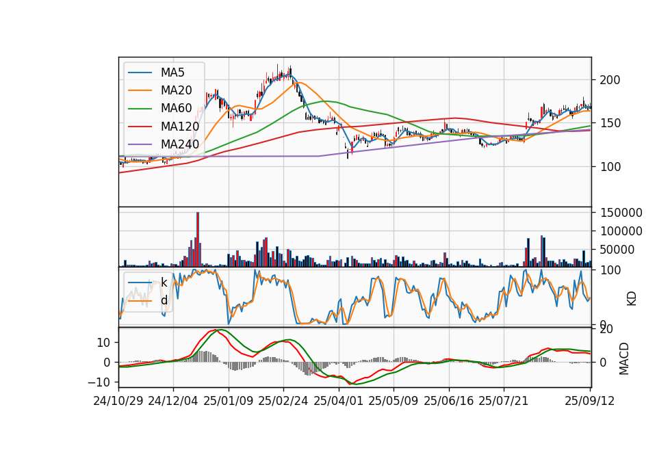Click the 200 price axis tick label

click(x=610, y=80)
